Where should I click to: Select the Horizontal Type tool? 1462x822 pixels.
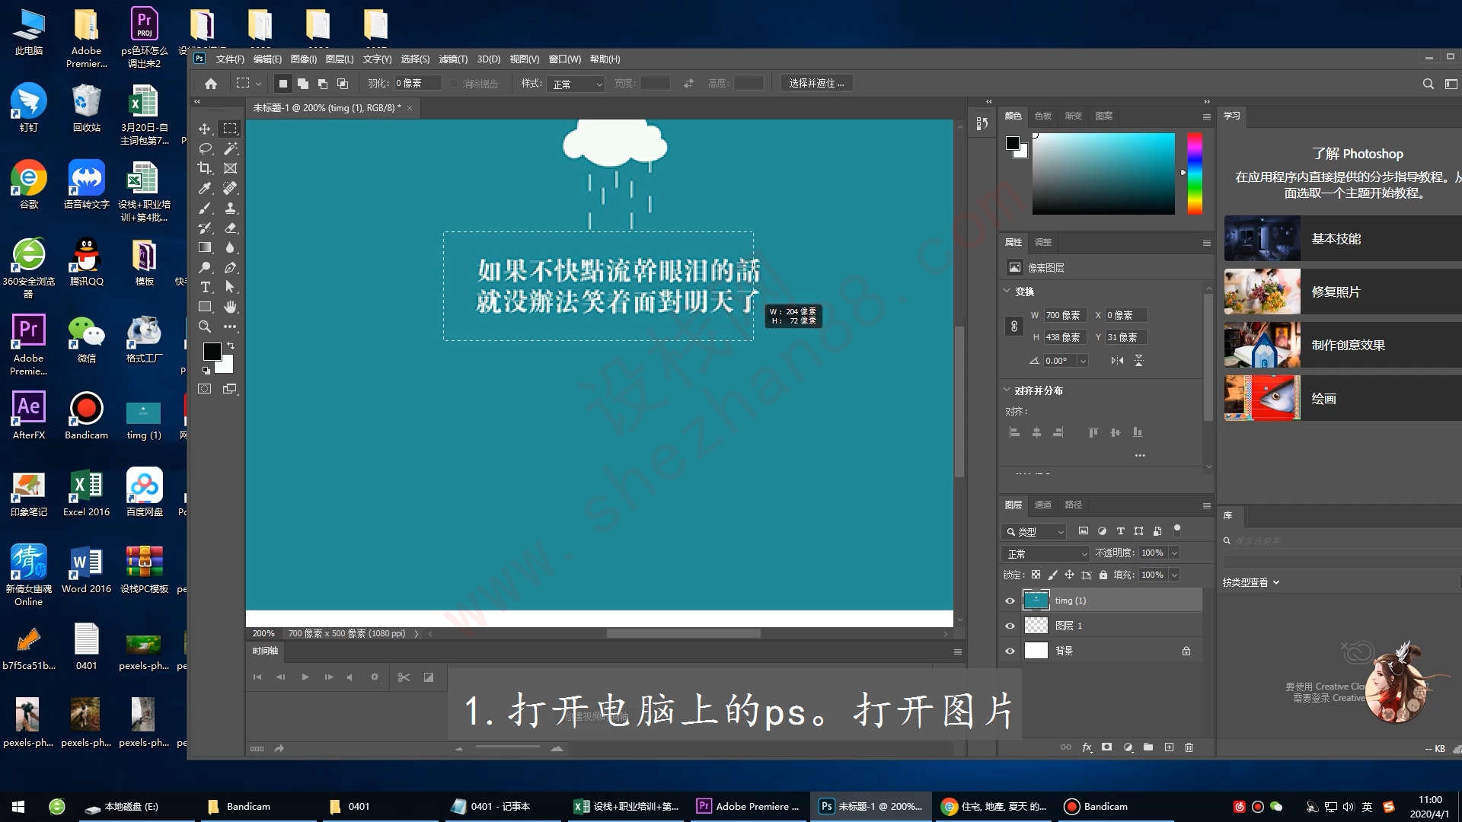click(x=205, y=287)
